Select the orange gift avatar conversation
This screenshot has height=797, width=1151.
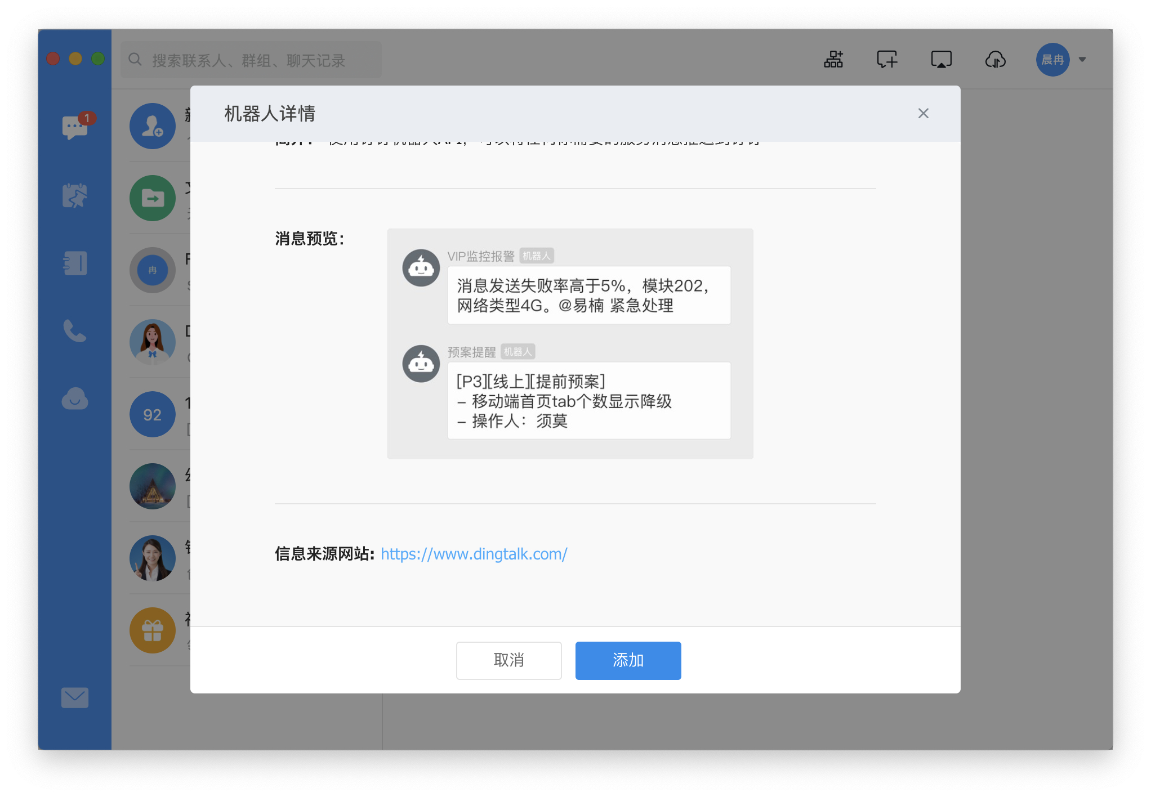coord(153,630)
